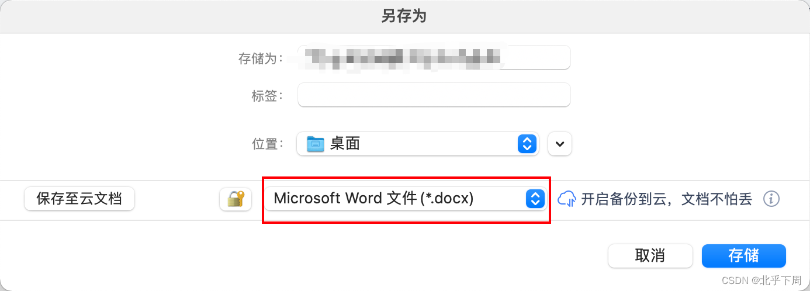Click the 存储 save button
The image size is (810, 291).
pos(743,255)
